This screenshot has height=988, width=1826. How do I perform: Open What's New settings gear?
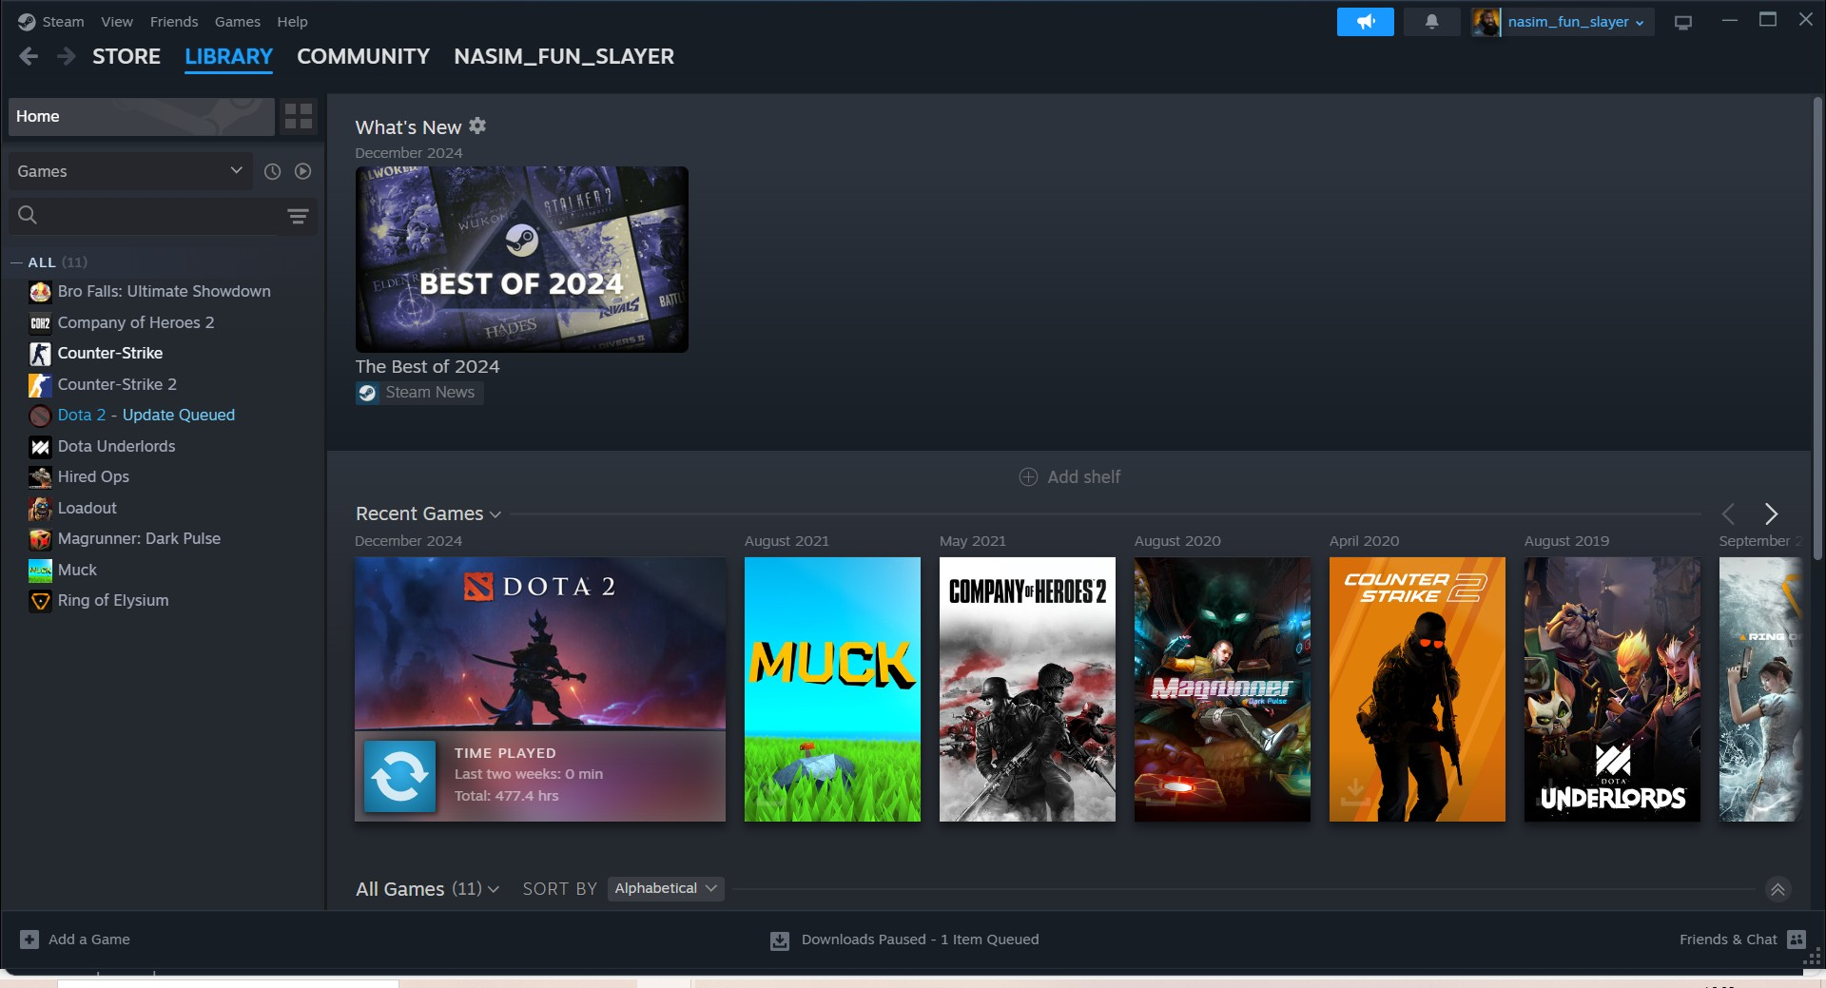tap(477, 126)
